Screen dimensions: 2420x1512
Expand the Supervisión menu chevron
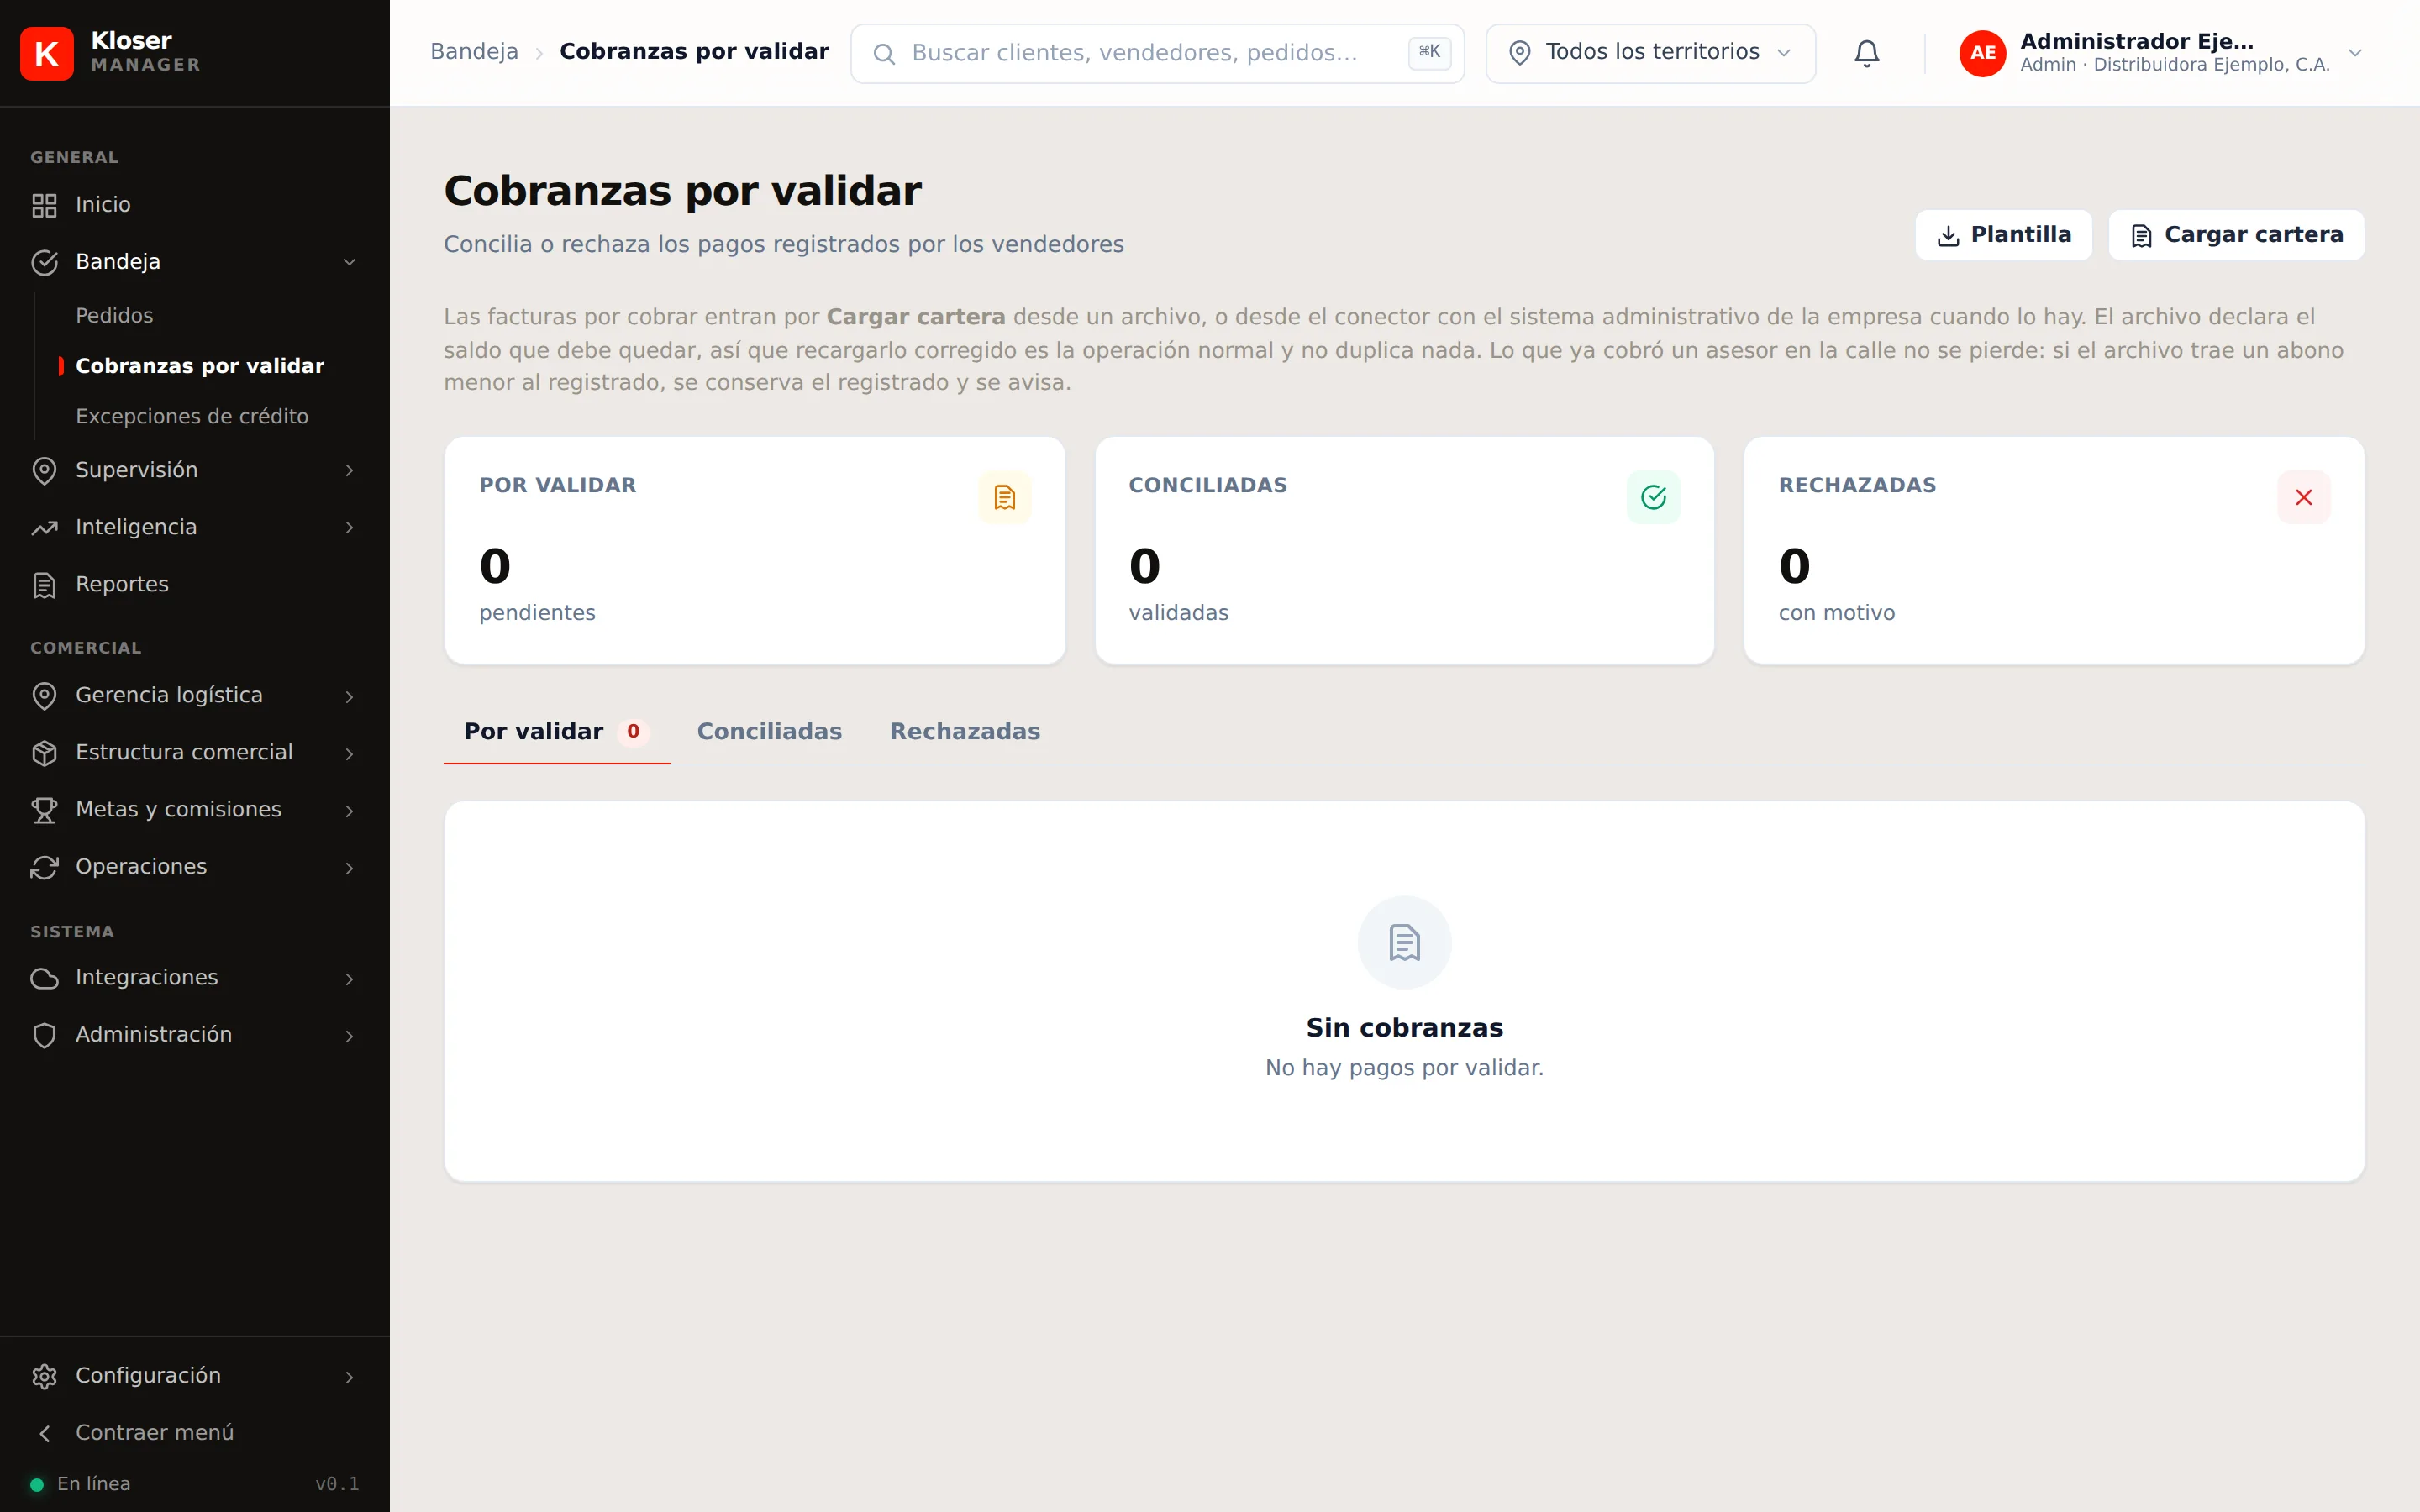pyautogui.click(x=349, y=470)
